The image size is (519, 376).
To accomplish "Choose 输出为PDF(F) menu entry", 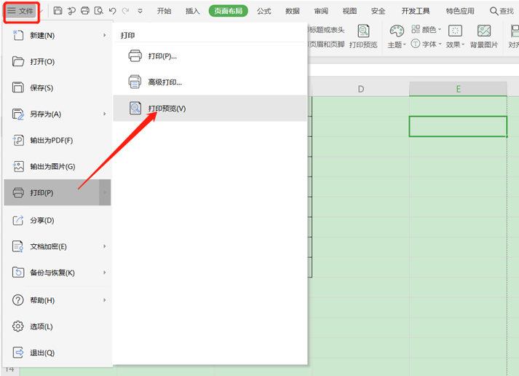I will tap(57, 140).
